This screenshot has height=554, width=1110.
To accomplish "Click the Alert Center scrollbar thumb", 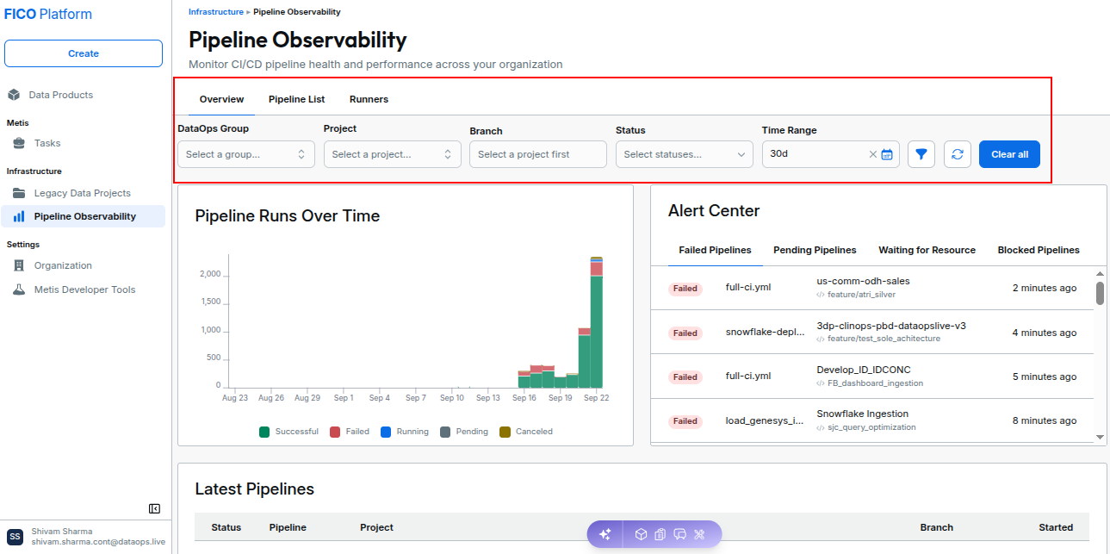I will click(x=1100, y=292).
